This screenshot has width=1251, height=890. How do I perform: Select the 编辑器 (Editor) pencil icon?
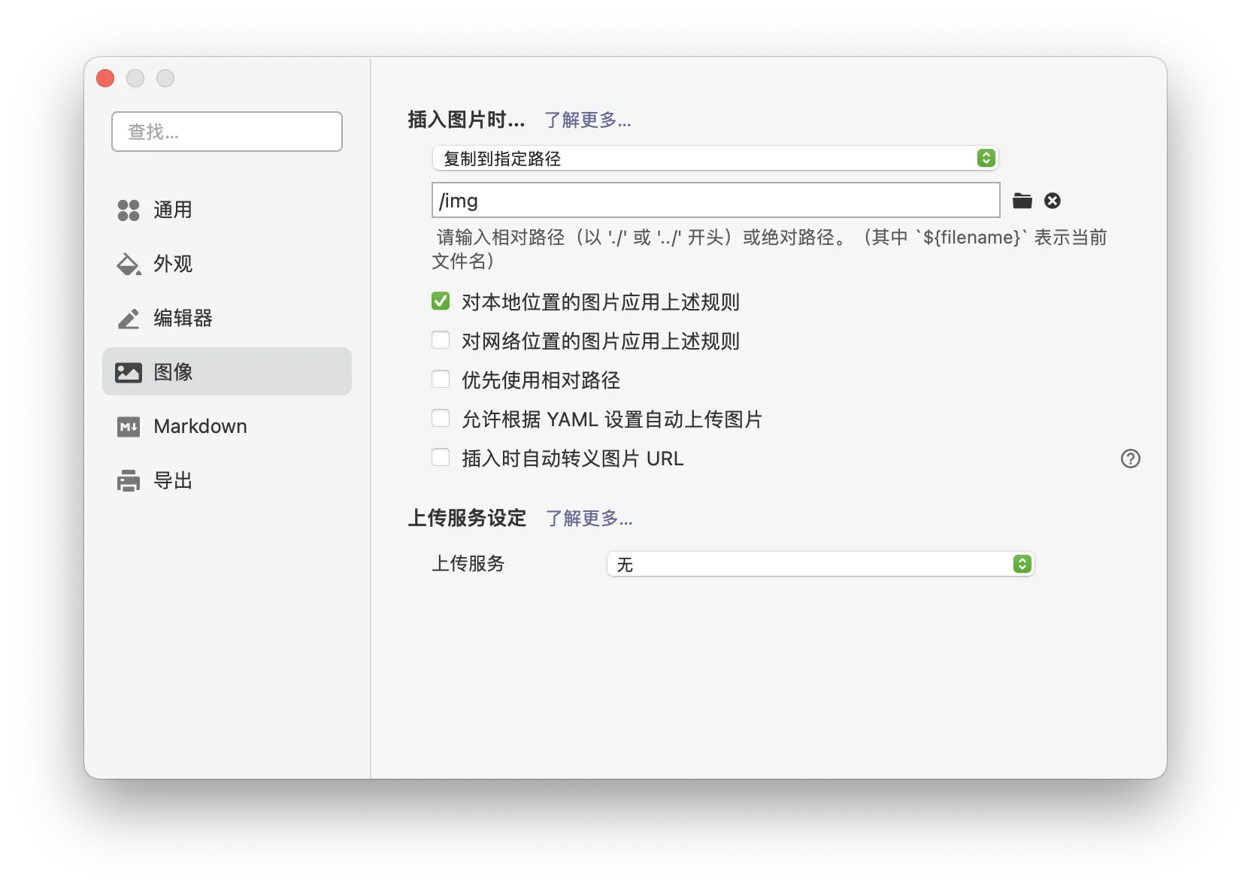128,318
